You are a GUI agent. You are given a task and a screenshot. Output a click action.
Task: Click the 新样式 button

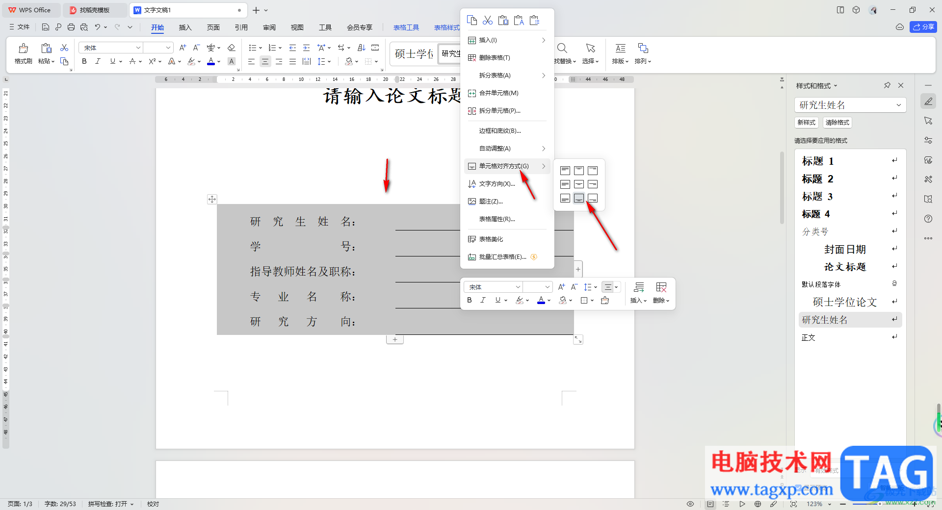coord(806,123)
